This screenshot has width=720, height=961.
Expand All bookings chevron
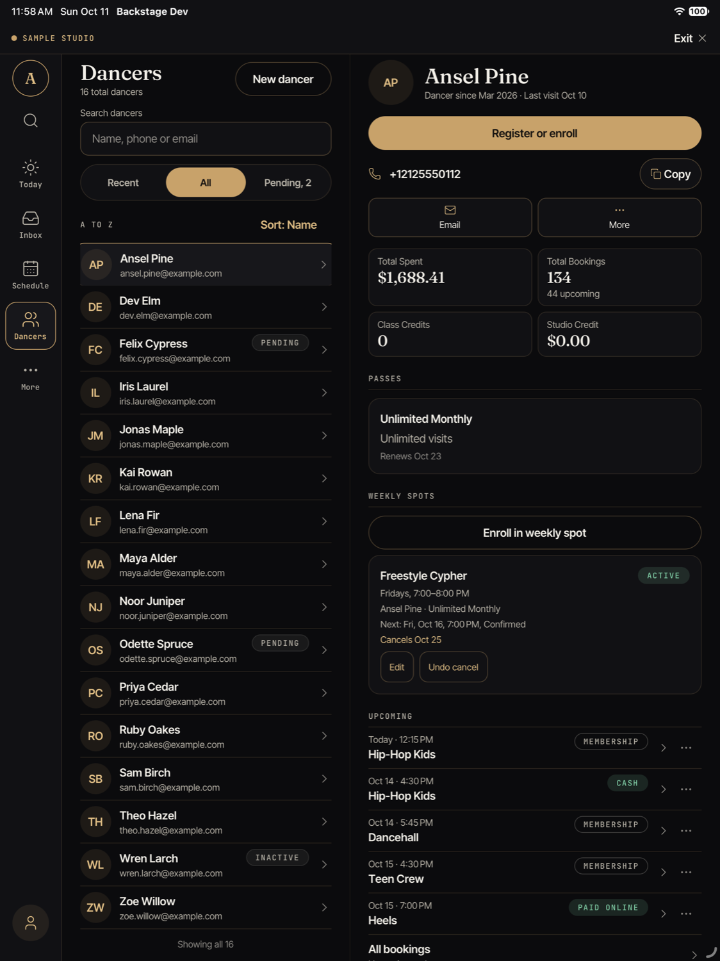pyautogui.click(x=694, y=955)
